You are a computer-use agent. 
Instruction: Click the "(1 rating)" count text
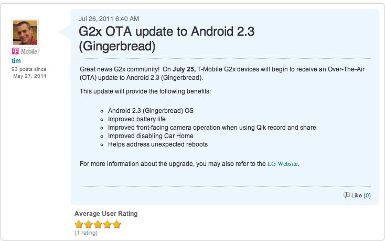click(x=86, y=233)
